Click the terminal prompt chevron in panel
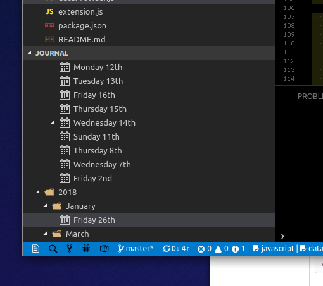 coord(282,236)
